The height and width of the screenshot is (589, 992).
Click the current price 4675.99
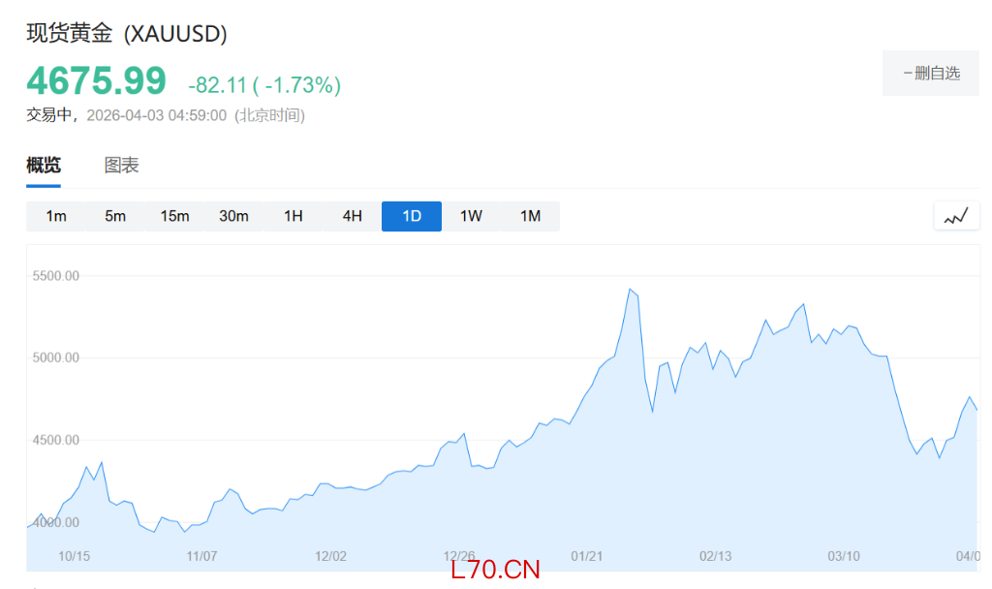point(96,80)
